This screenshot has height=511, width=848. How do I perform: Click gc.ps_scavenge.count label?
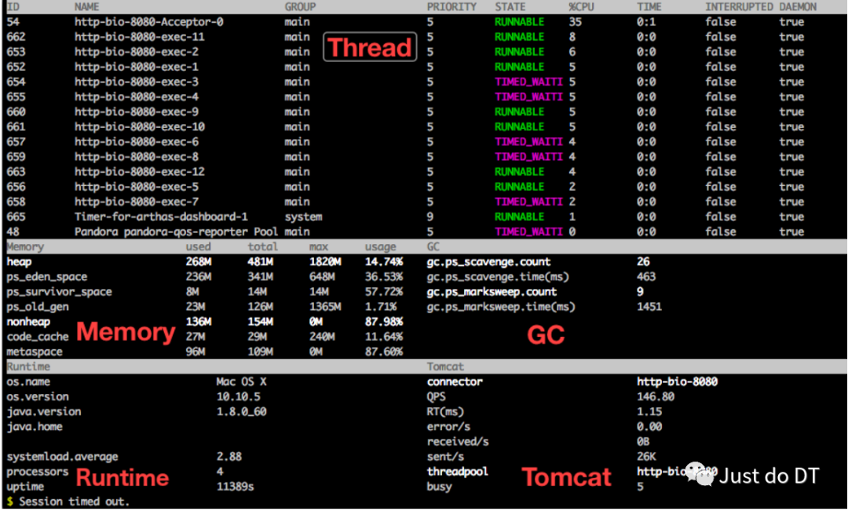488,261
